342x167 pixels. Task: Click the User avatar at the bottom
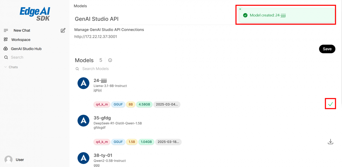[x=8, y=159]
